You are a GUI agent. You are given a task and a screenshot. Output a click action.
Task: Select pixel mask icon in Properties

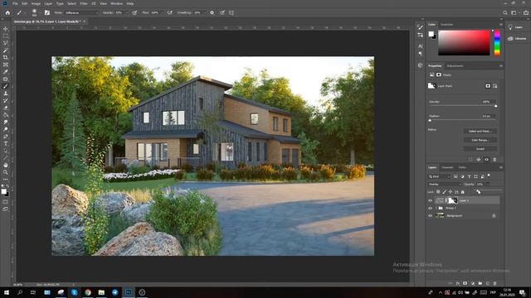(488, 86)
